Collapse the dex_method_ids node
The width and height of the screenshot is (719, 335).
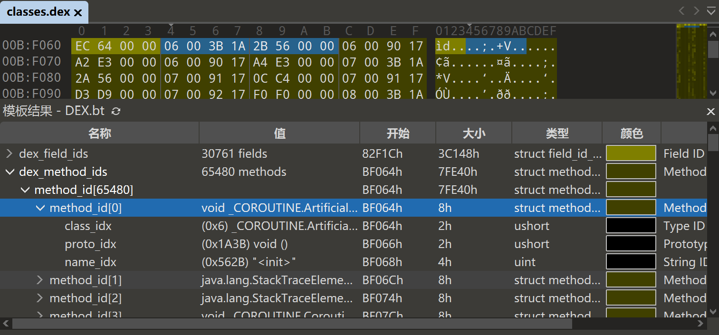pos(9,172)
